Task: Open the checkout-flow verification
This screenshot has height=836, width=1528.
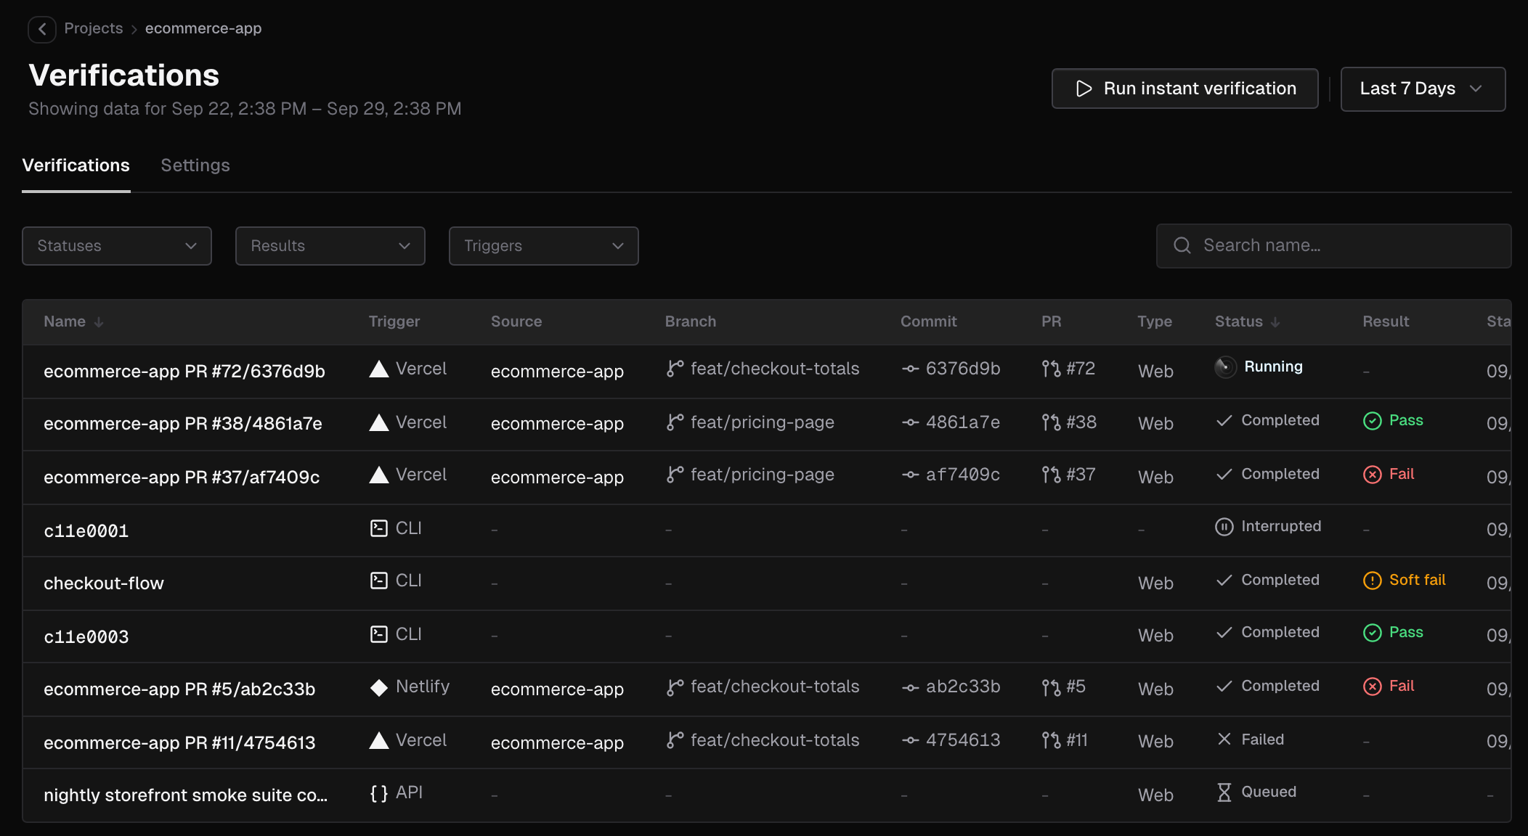Action: (x=104, y=583)
